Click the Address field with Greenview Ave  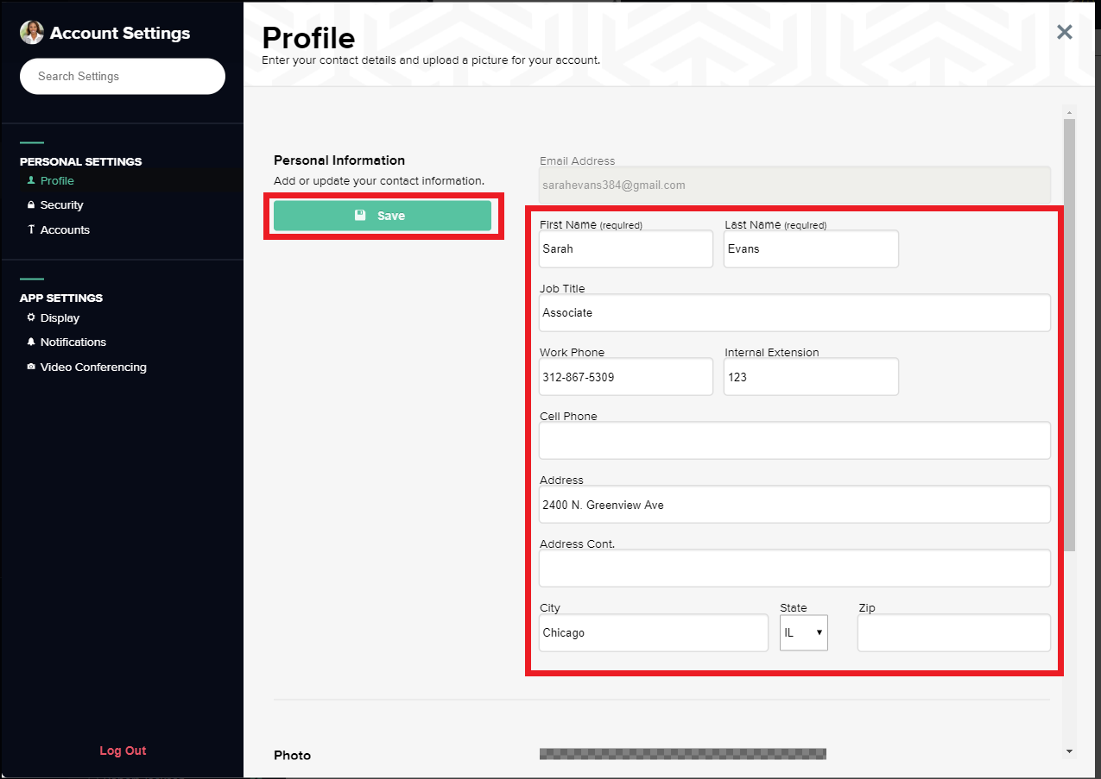coord(794,505)
